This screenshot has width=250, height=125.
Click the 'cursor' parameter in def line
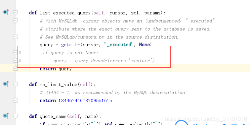(x=118, y=13)
